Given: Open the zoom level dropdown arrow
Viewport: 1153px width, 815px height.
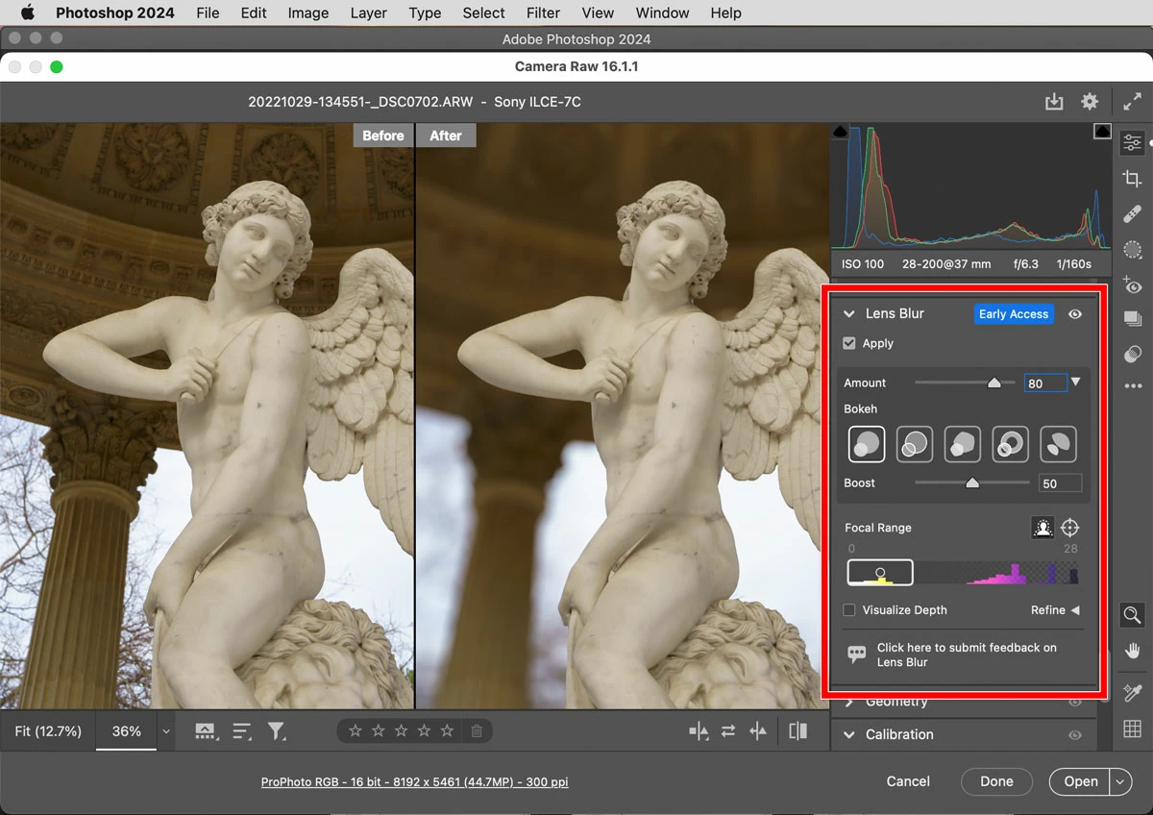Looking at the screenshot, I should click(x=166, y=731).
